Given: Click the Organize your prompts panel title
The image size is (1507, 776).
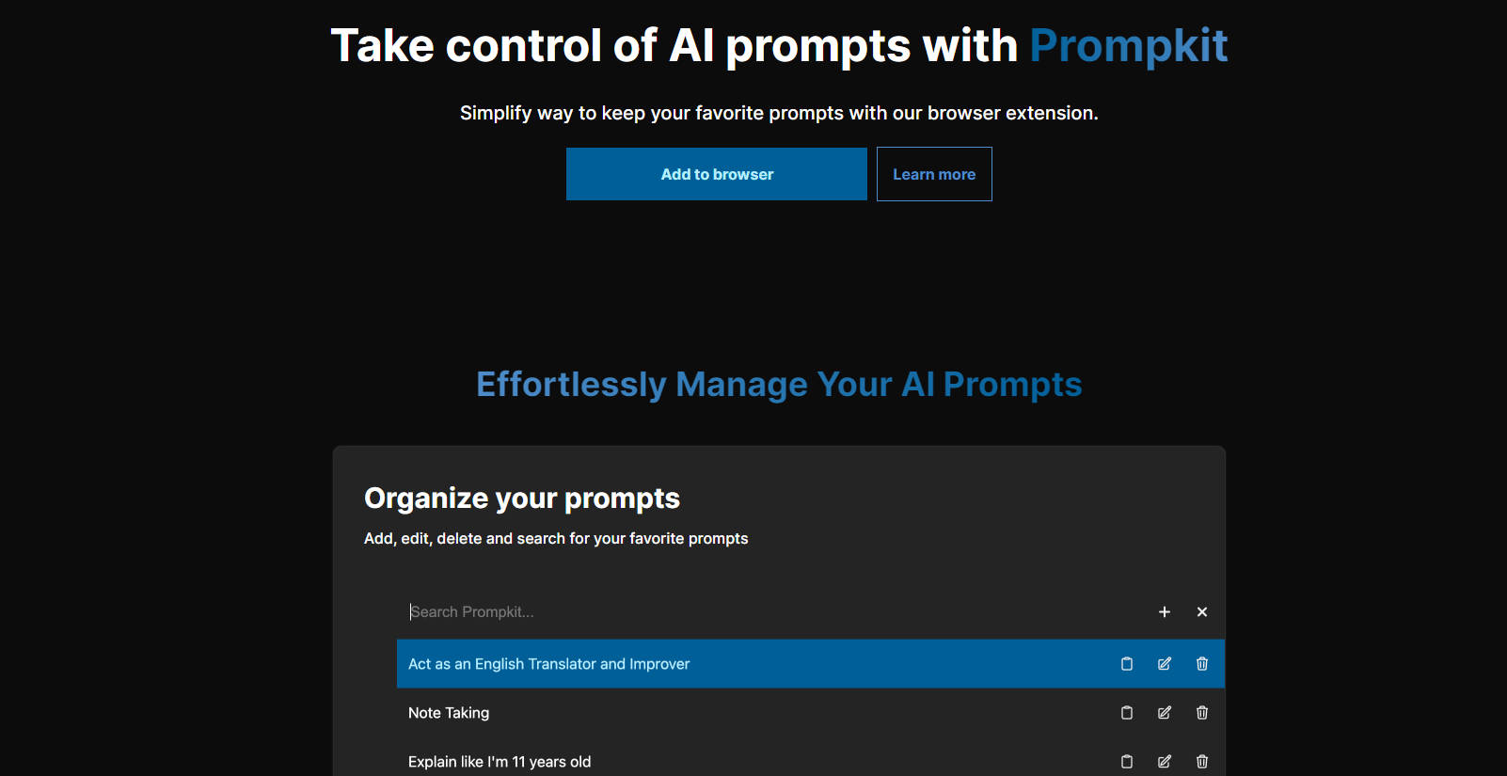Looking at the screenshot, I should click(x=521, y=498).
